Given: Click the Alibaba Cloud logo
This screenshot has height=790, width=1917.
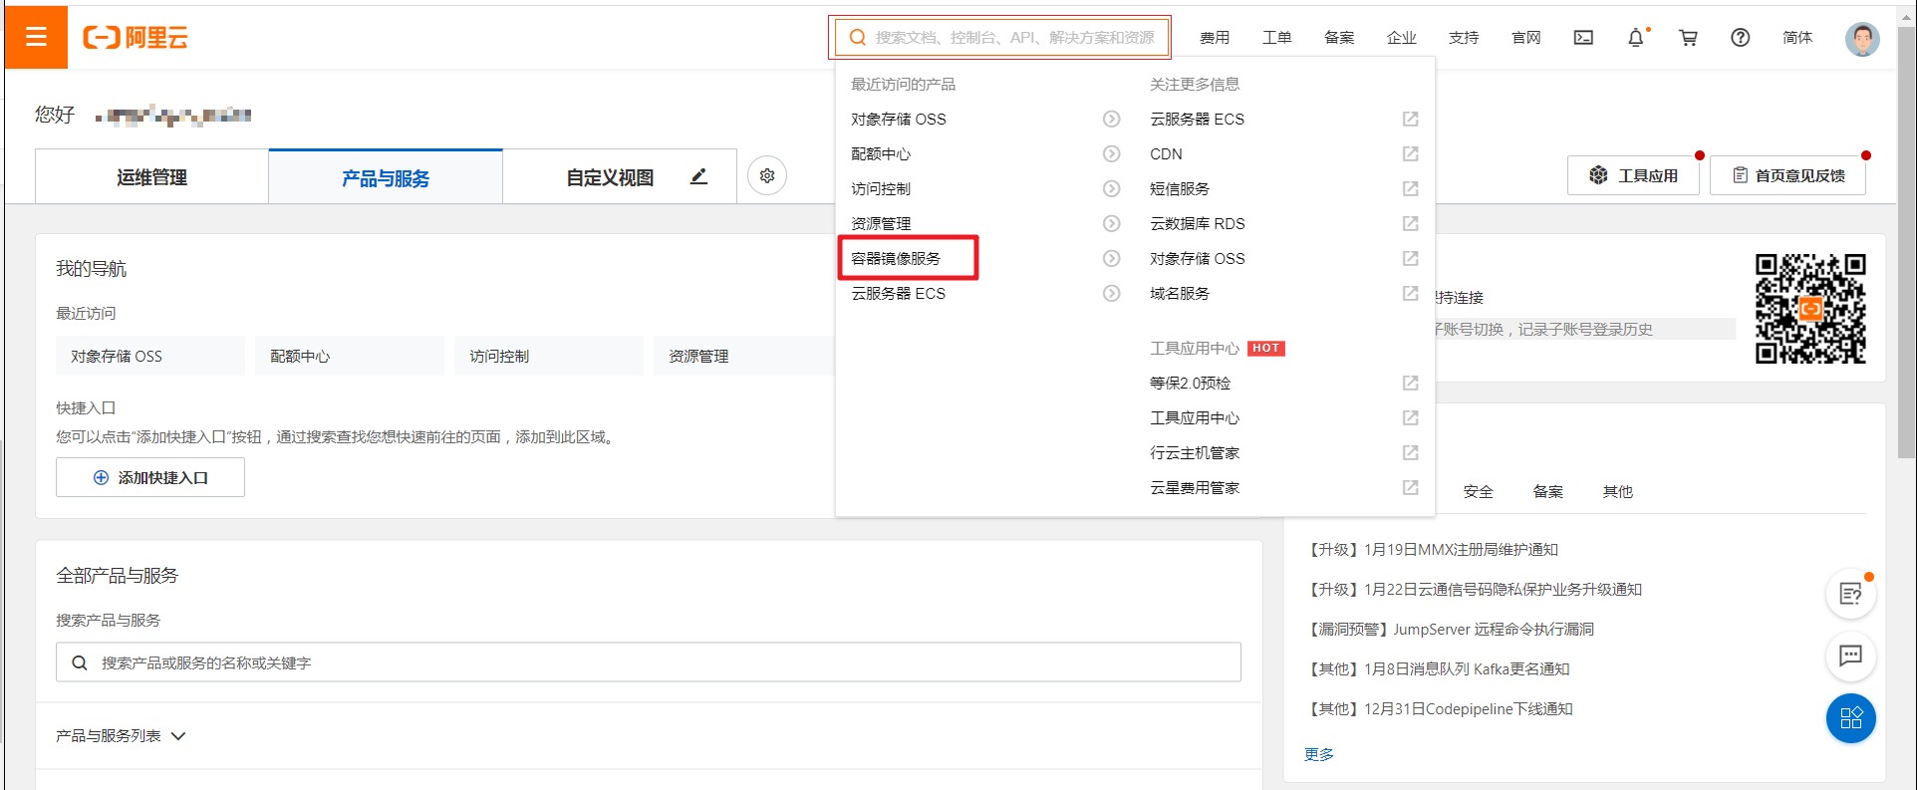Looking at the screenshot, I should [x=136, y=38].
